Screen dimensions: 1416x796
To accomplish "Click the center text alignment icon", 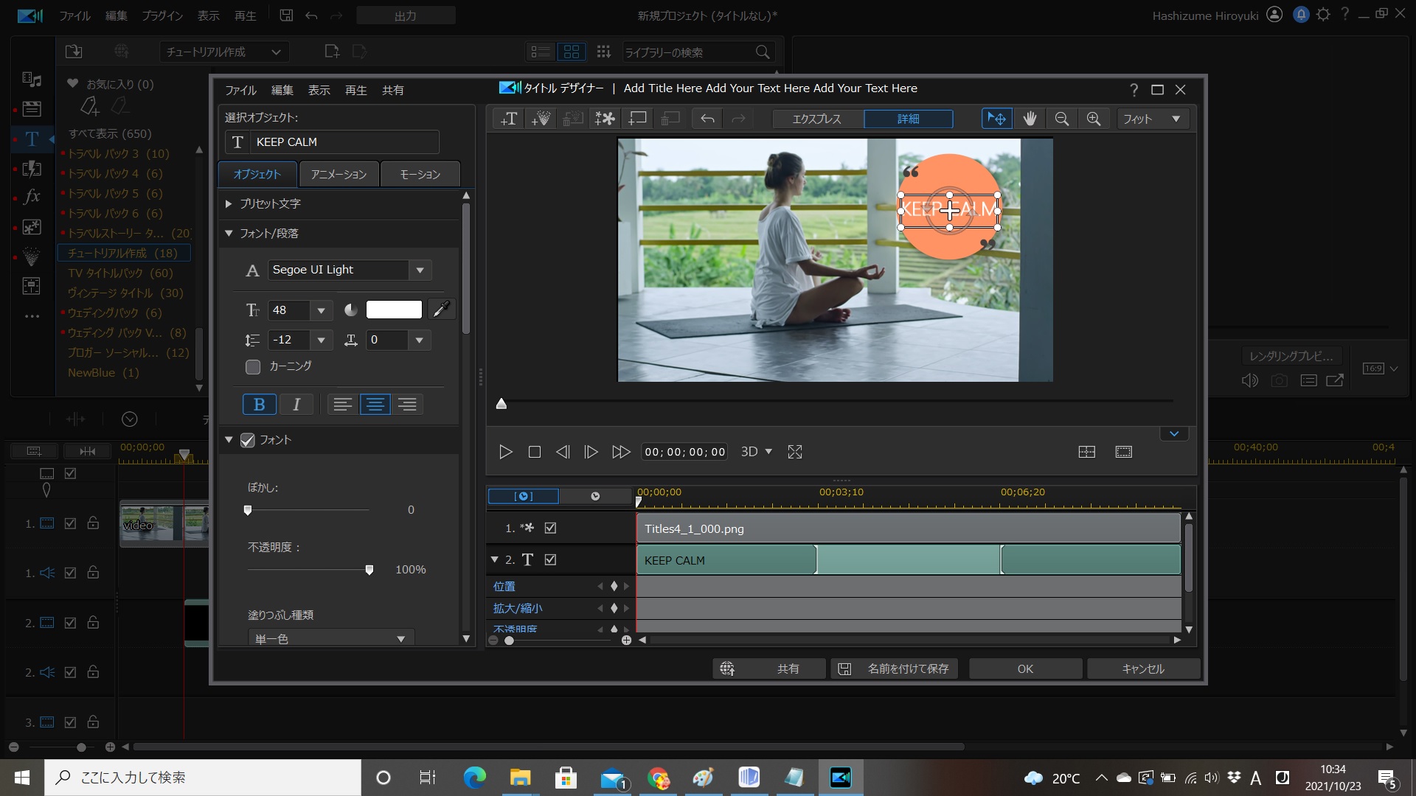I will [375, 404].
